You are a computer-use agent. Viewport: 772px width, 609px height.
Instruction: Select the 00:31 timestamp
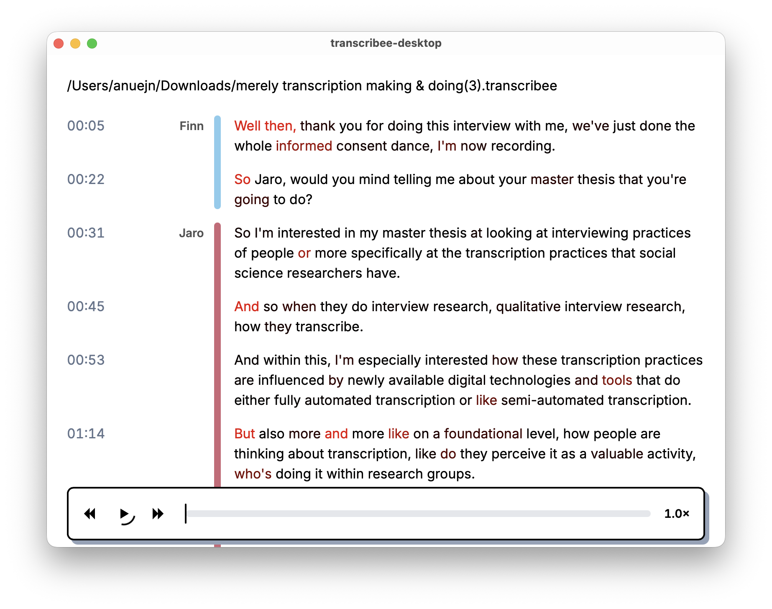pyautogui.click(x=86, y=233)
